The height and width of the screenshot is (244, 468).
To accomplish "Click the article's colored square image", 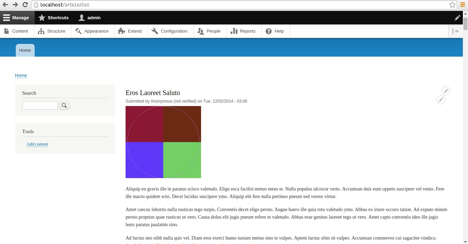I will 163,142.
